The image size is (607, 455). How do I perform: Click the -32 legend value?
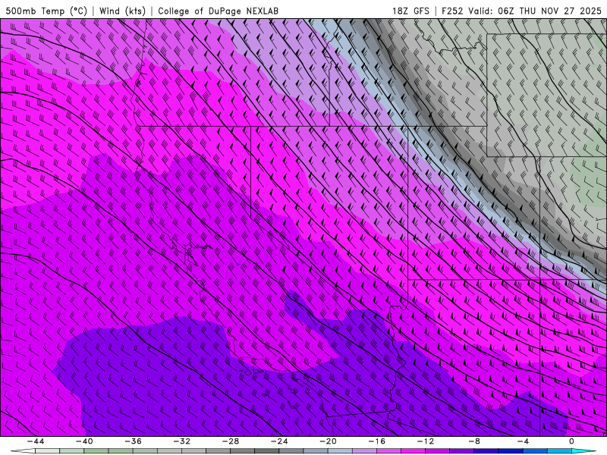[x=181, y=441]
